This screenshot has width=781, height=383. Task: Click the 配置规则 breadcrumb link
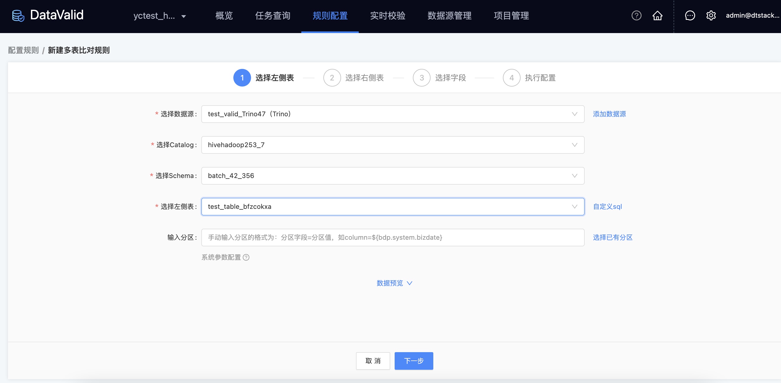click(23, 50)
